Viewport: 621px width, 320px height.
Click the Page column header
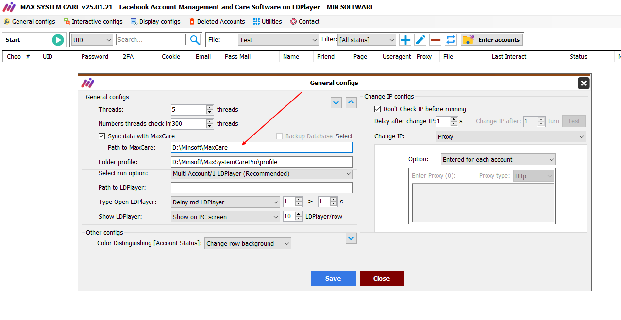pos(360,57)
